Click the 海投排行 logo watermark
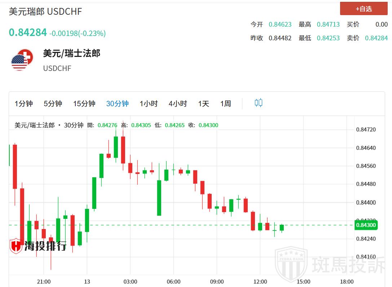 38,246
